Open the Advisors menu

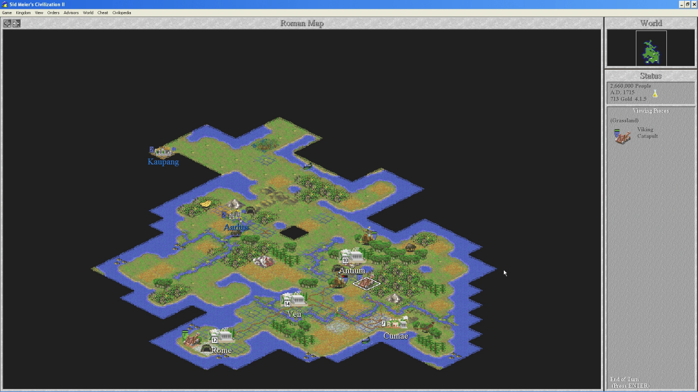click(71, 13)
